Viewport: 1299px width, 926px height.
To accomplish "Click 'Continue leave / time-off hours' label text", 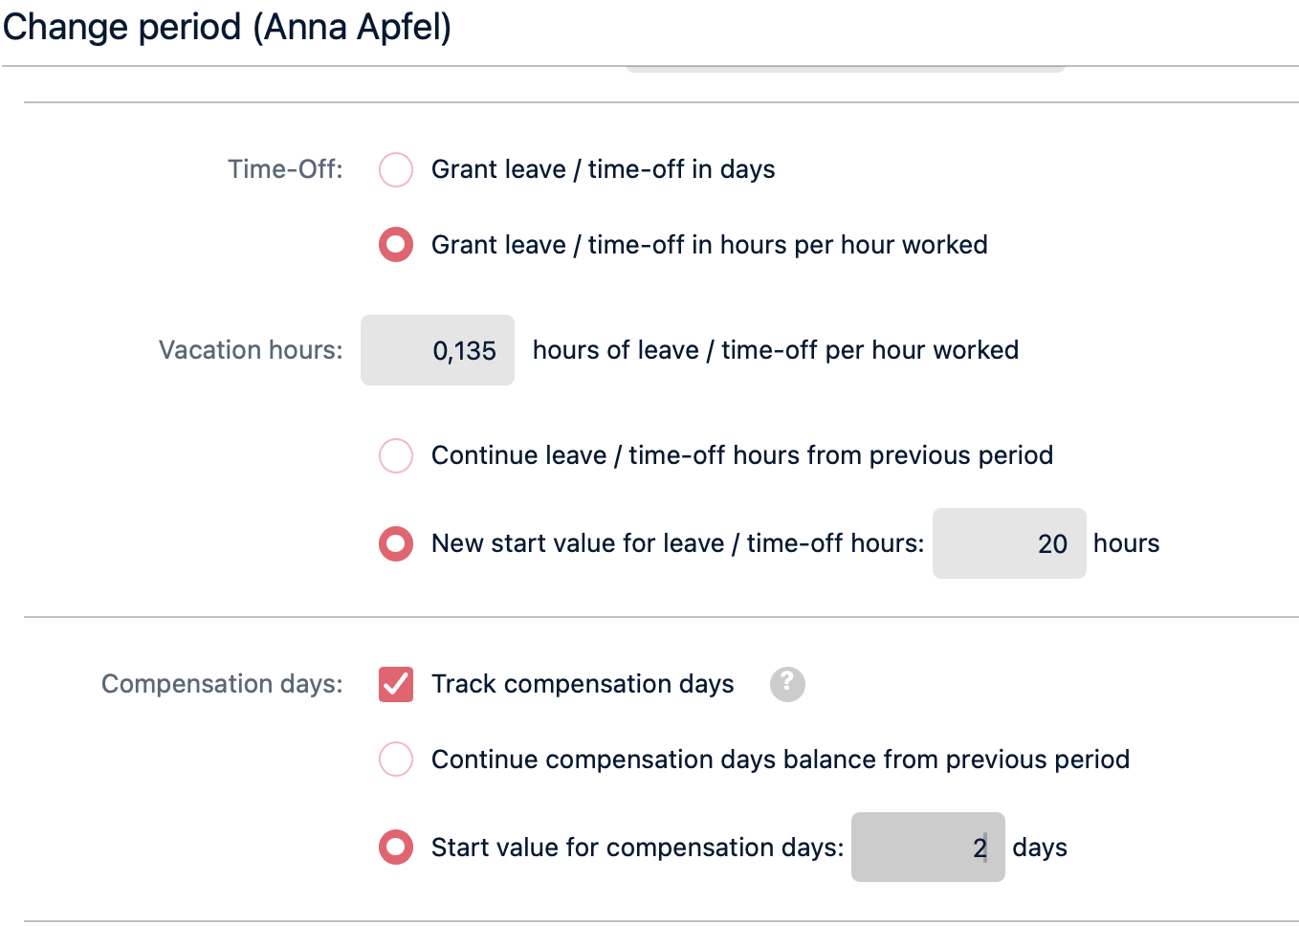I will 741,455.
